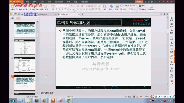Click the Copy button
The width and height of the screenshot is (184, 103).
(x=19, y=9)
